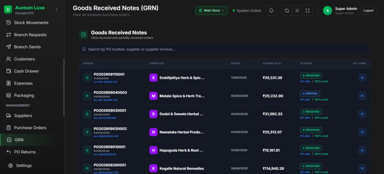
Task: View details eye icon for PO202609040003
Action: pos(362,96)
